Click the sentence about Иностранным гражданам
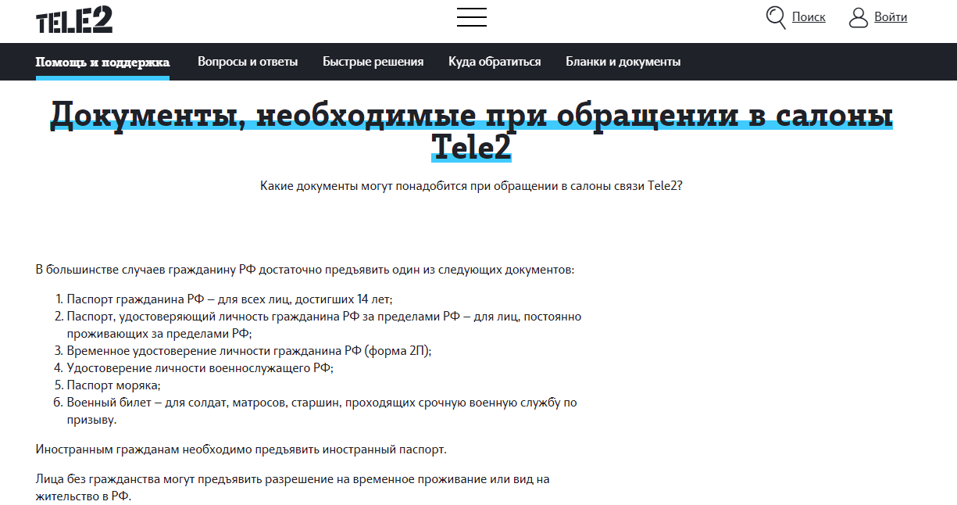This screenshot has width=957, height=505. 241,449
